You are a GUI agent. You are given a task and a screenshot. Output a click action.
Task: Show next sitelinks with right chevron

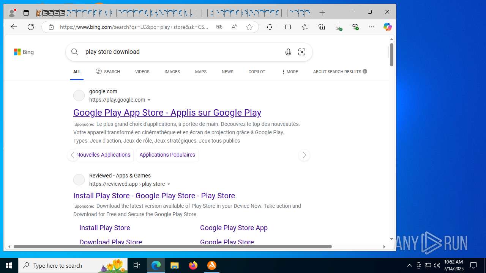click(x=304, y=155)
